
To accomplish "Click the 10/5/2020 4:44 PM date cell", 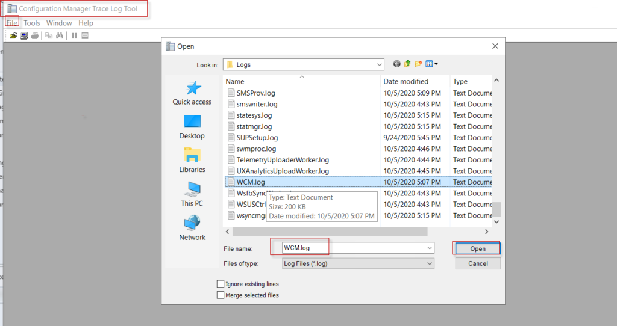I will 412,160.
